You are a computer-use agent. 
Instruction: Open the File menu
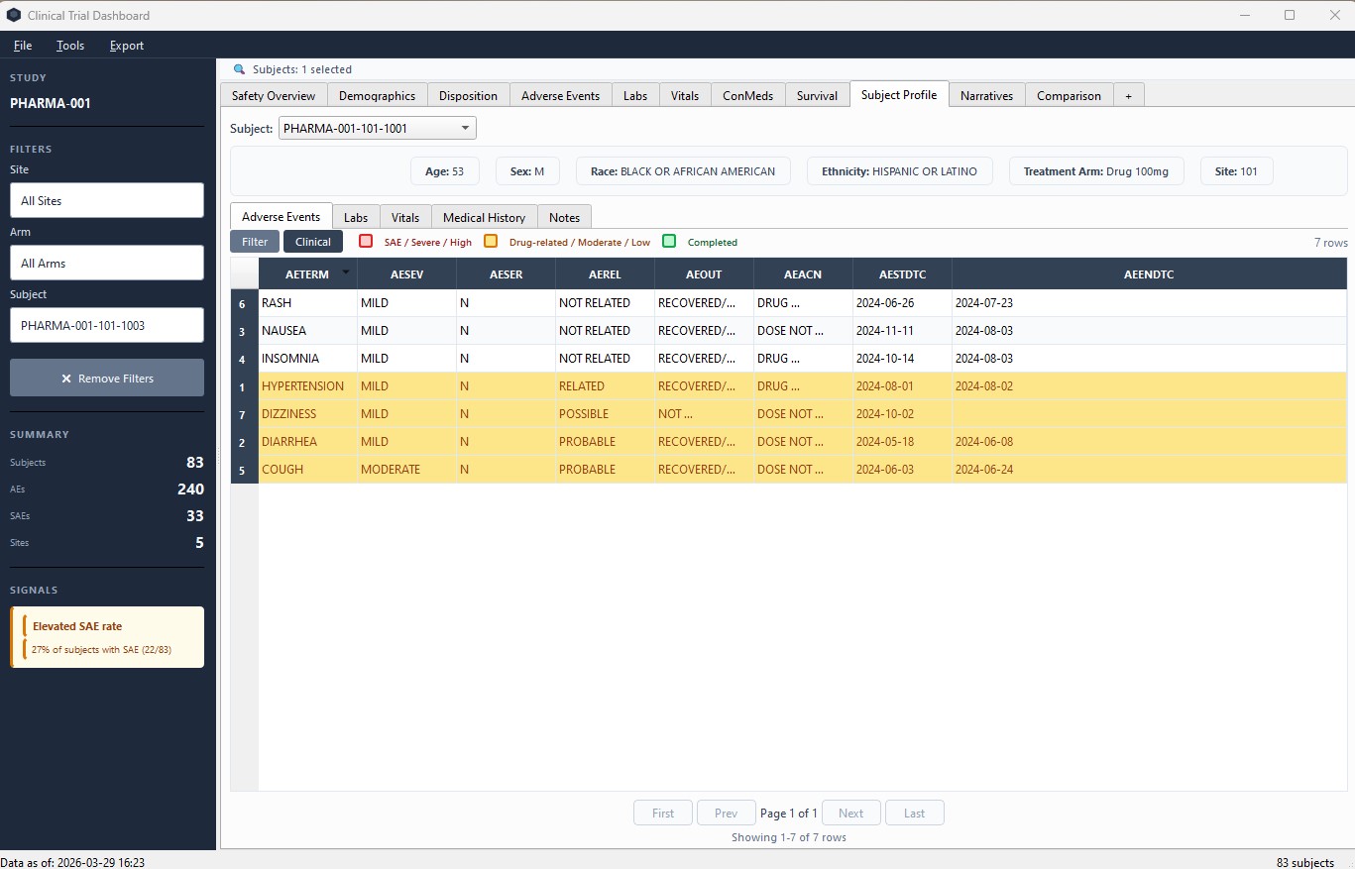click(23, 46)
